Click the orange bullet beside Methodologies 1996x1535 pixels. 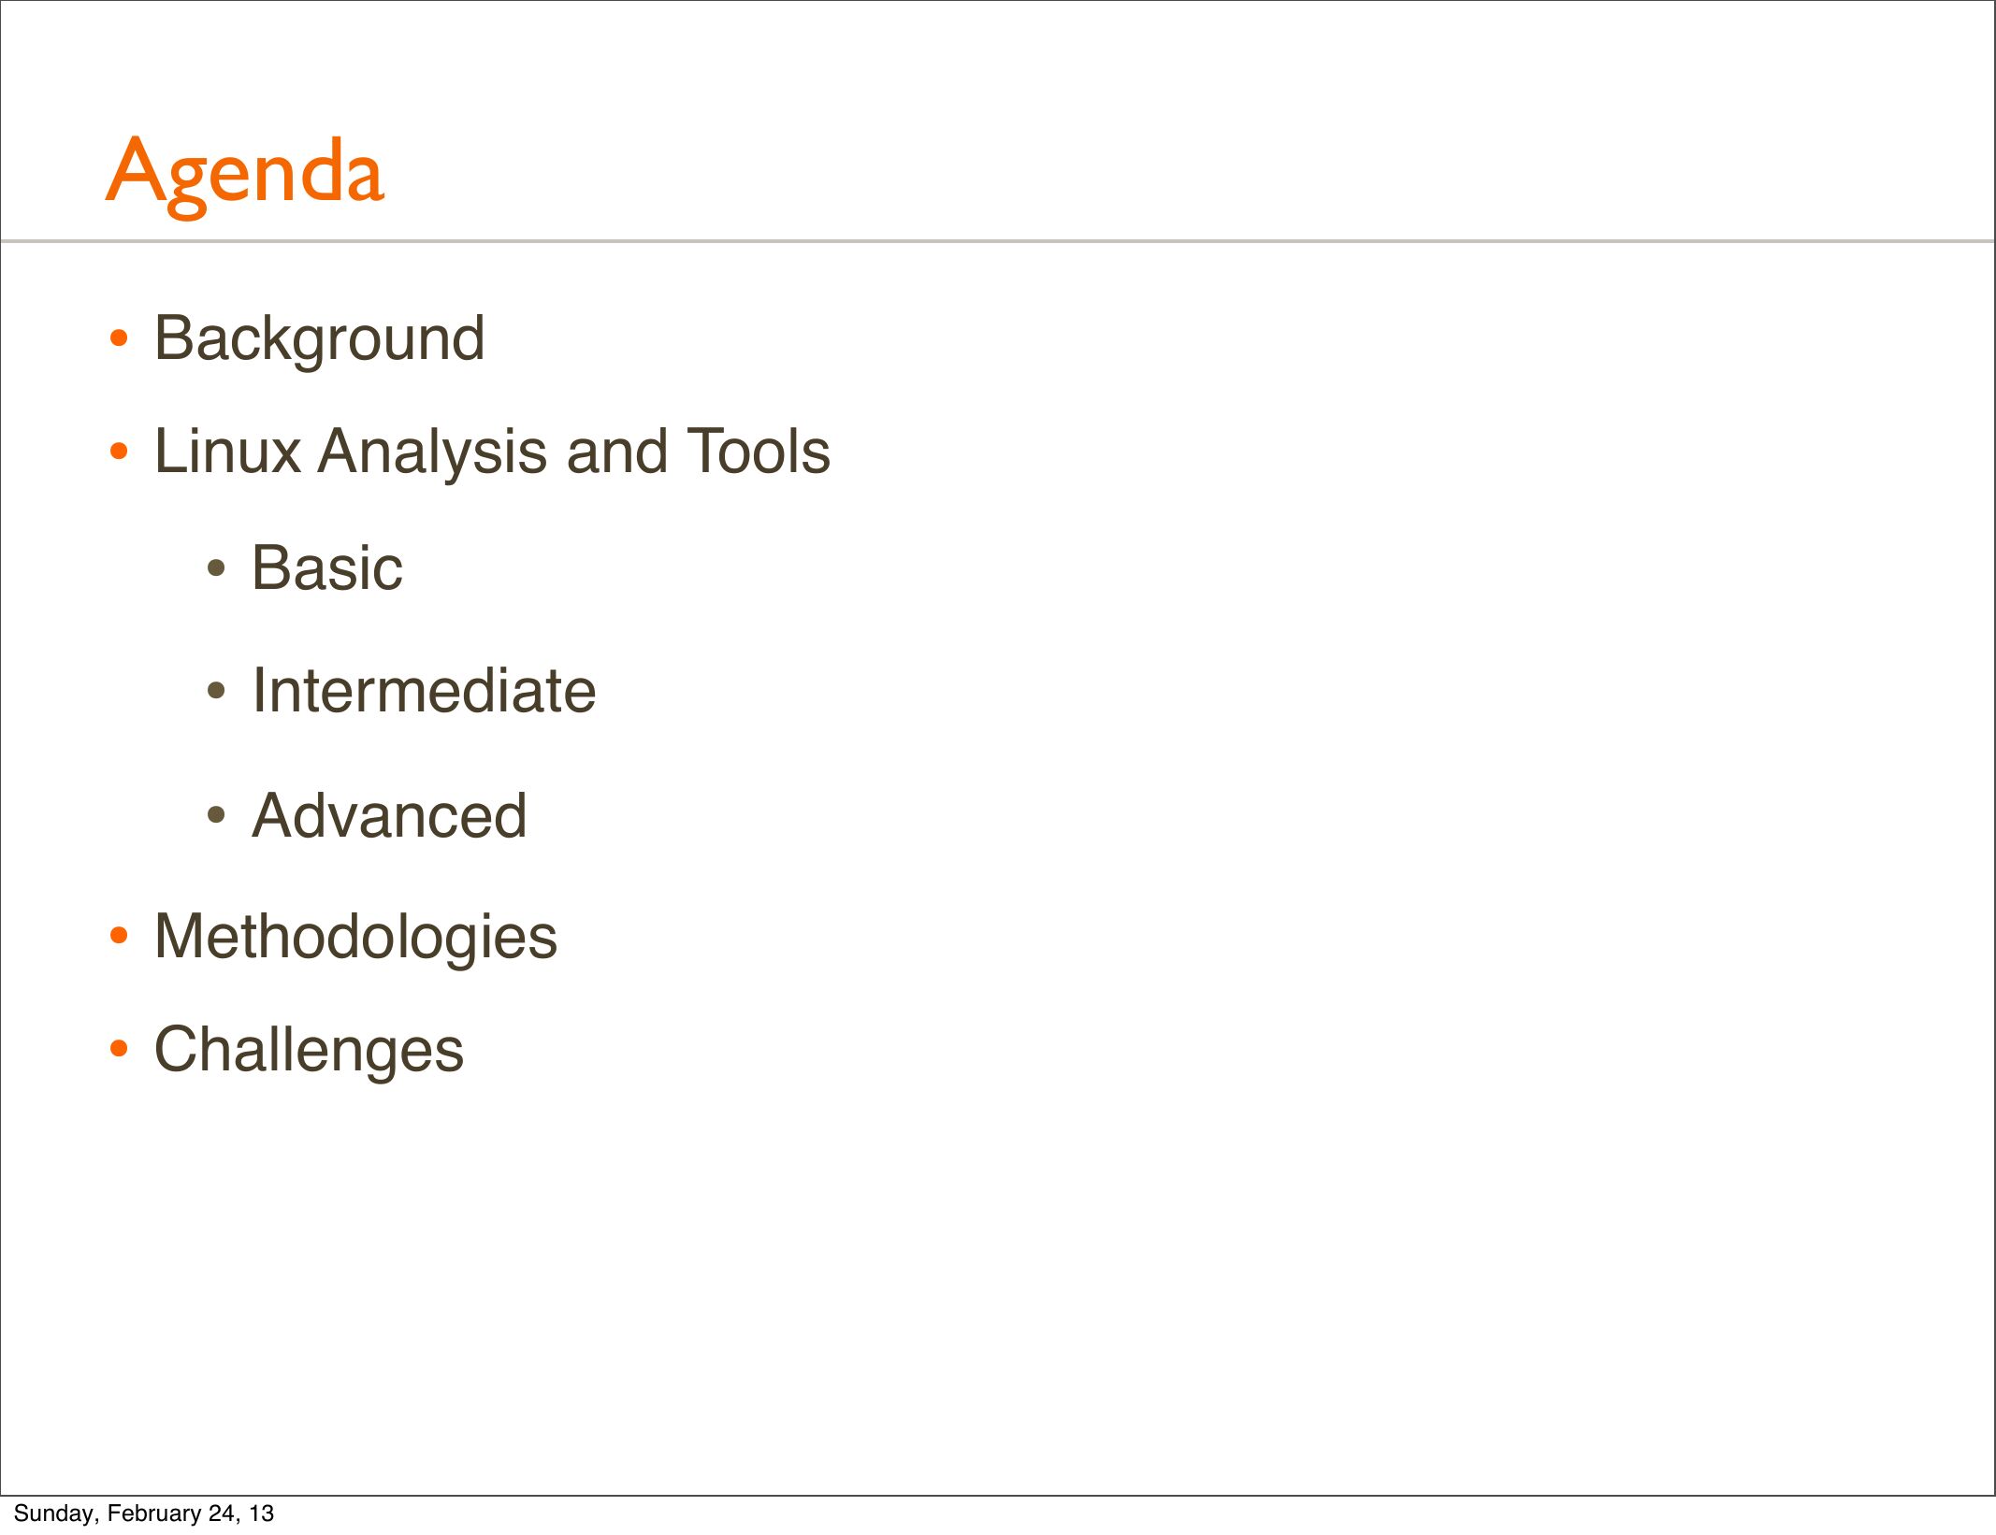click(118, 937)
